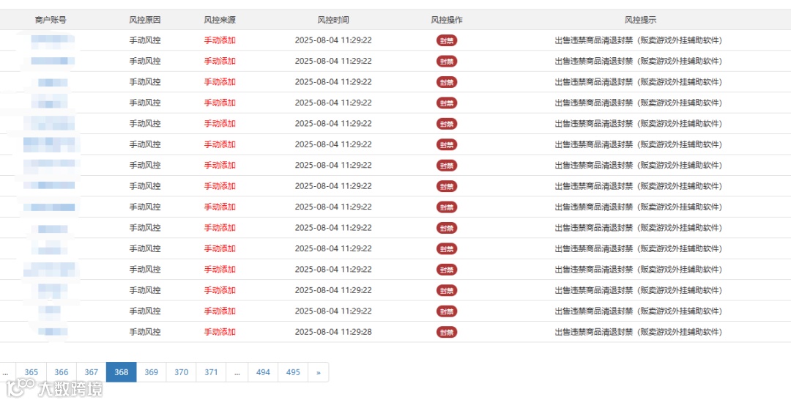Image resolution: width=791 pixels, height=403 pixels.
Task: Click 手动添加 in the 11:29:28 row
Action: (220, 332)
